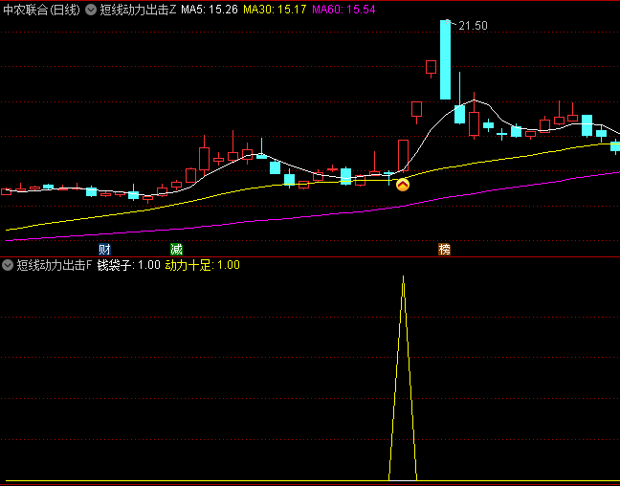Select the 短线动力出击Z indicator name
The image size is (620, 486).
pos(139,9)
